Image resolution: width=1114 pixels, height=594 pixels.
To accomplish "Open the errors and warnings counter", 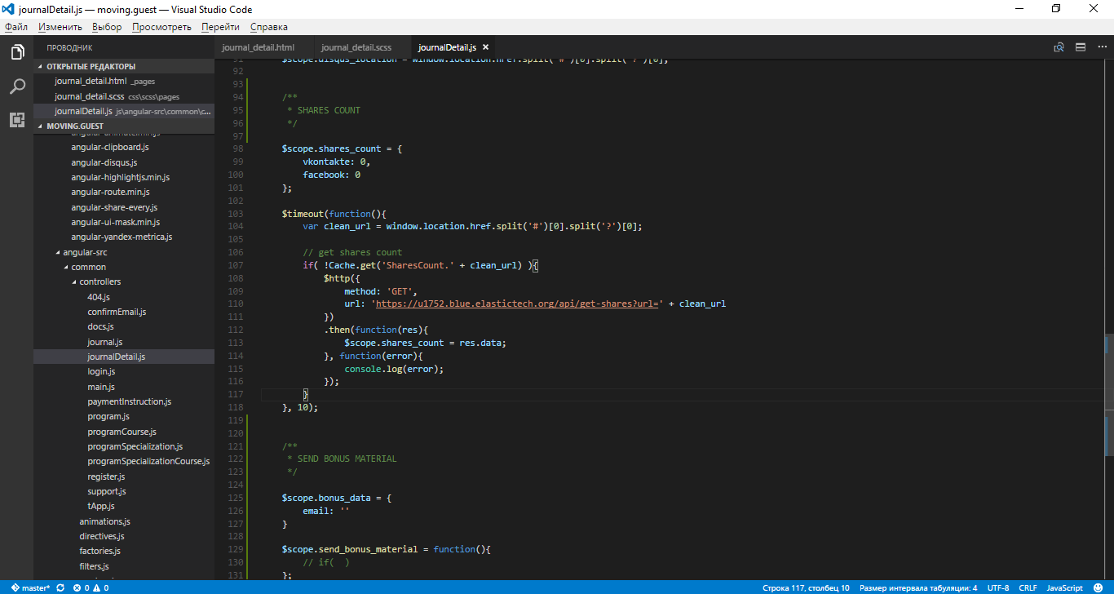I will click(91, 587).
